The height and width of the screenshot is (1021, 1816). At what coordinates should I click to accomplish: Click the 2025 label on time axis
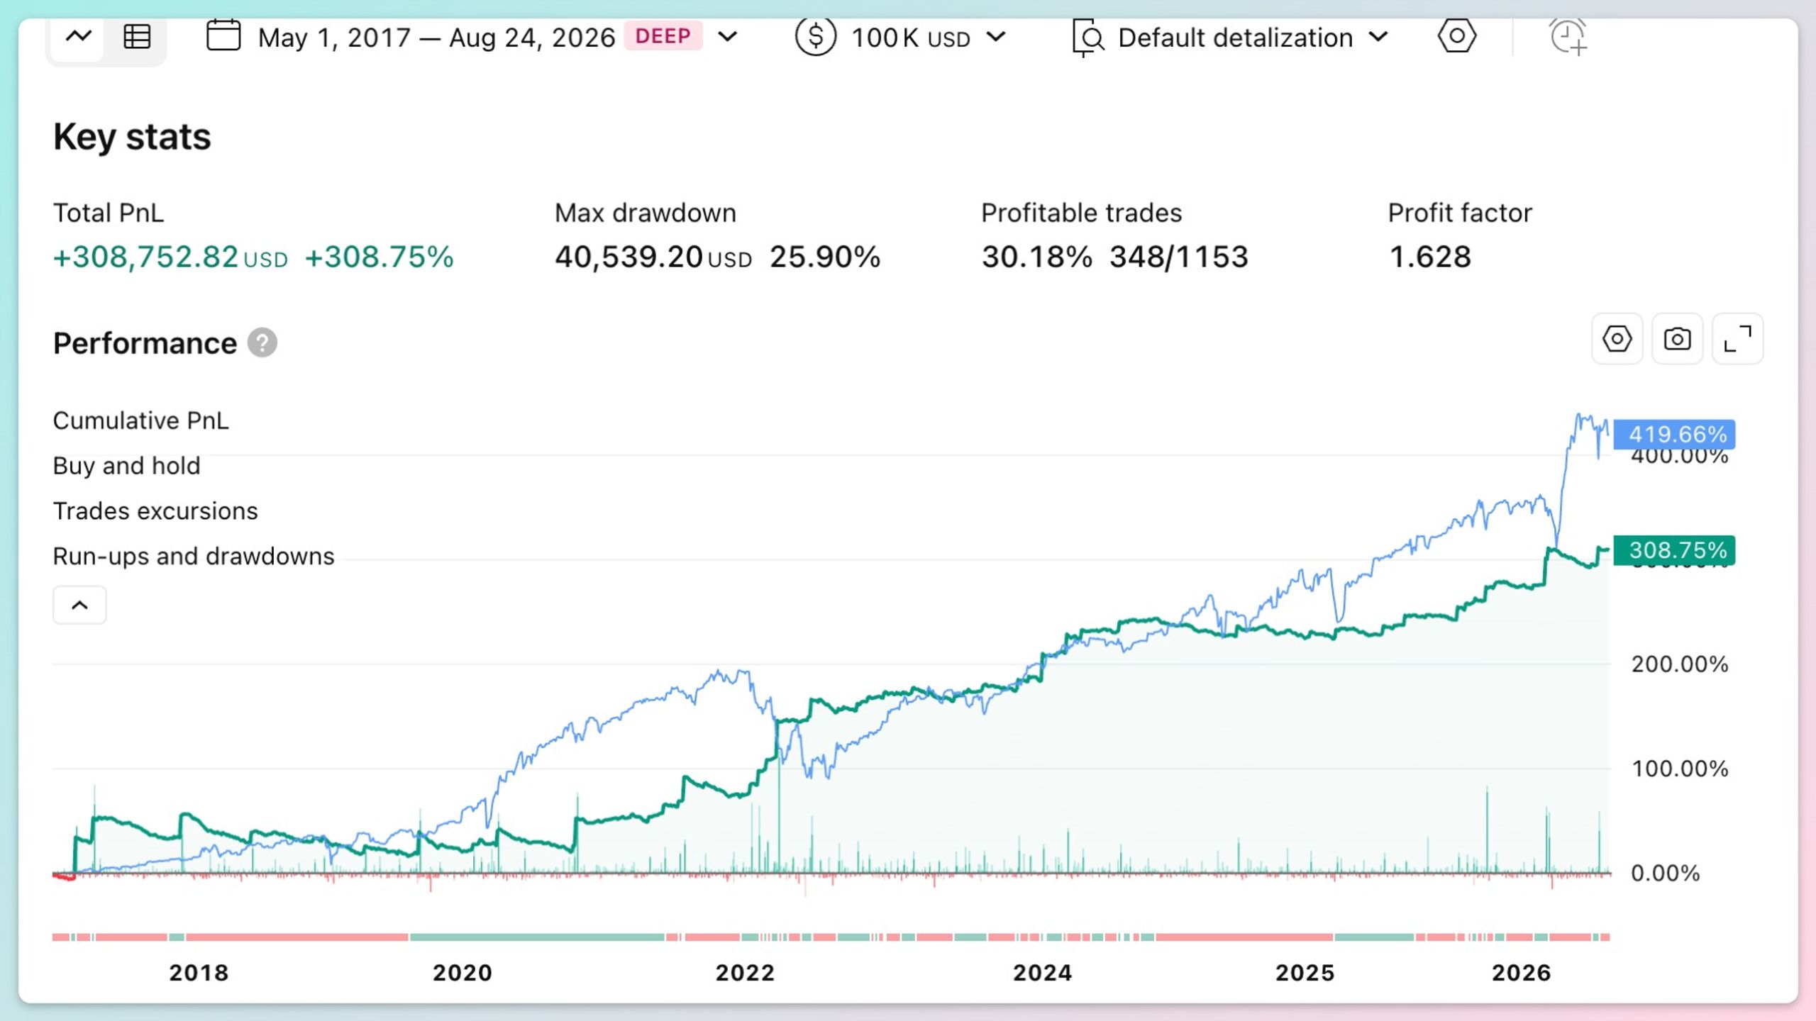pos(1305,973)
